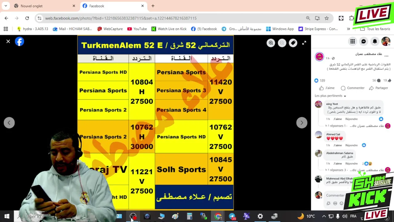Viewport: 394px width, 222px height.
Task: Click in the Commenter comment field
Action: click(336, 195)
